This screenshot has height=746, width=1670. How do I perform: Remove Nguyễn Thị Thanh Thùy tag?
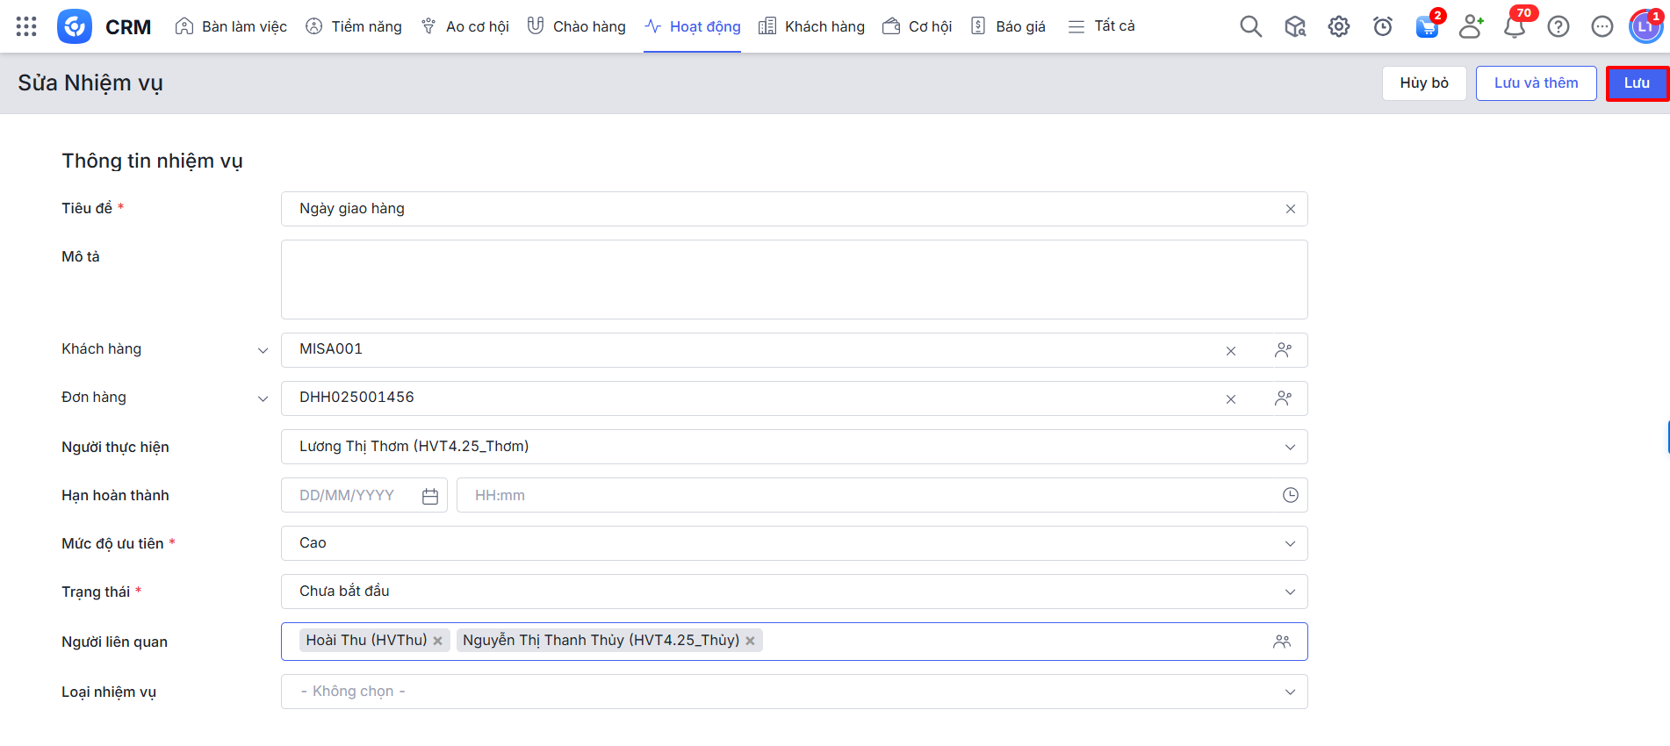pyautogui.click(x=750, y=641)
